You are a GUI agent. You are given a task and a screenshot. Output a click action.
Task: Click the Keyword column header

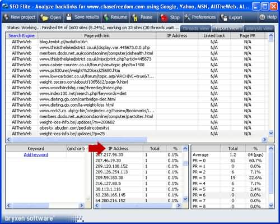(36, 149)
